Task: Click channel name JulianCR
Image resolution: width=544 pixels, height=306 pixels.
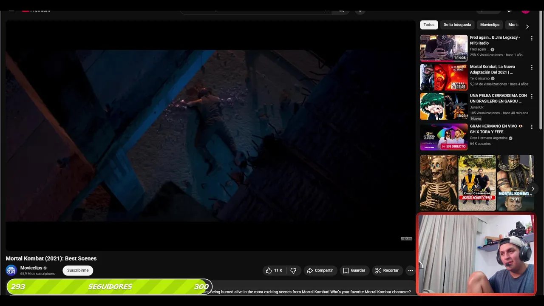Action: coord(477,108)
